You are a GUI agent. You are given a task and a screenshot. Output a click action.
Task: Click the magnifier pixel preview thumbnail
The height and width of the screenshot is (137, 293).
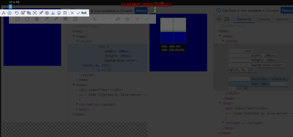[x=173, y=31]
